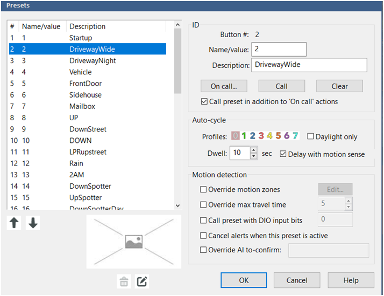This screenshot has height=296, width=384.
Task: Select the Vehicle preset row
Action: [88, 72]
